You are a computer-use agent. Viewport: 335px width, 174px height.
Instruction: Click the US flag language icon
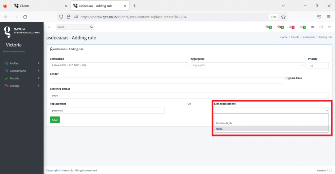point(312,27)
